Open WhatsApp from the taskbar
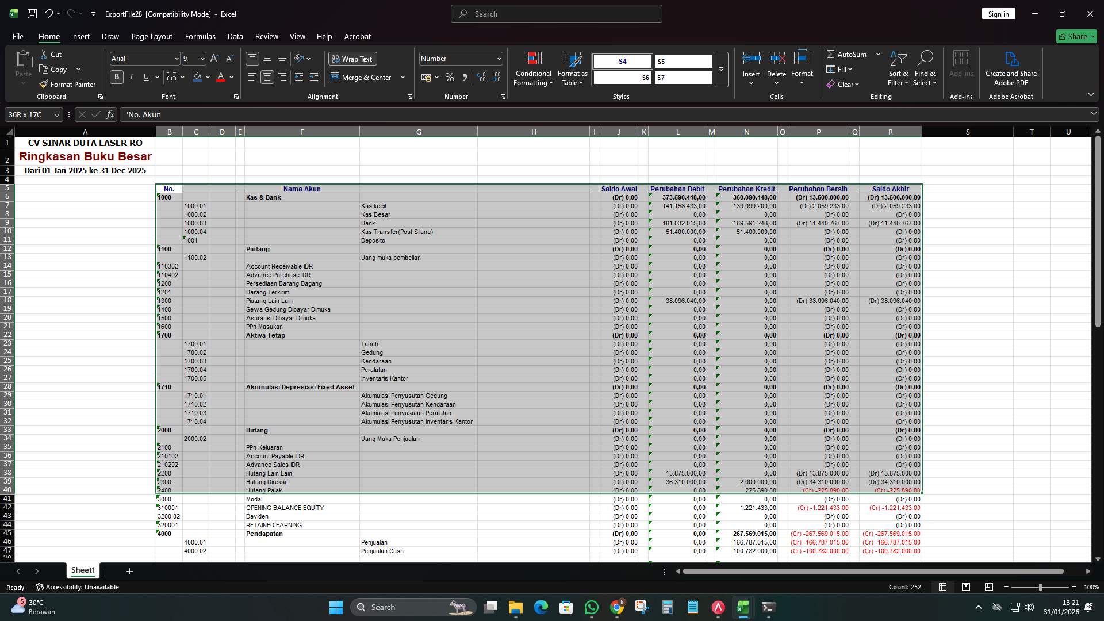This screenshot has width=1104, height=621. pyautogui.click(x=592, y=607)
